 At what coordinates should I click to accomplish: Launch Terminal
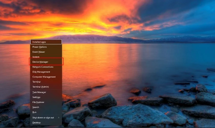tap(46, 82)
